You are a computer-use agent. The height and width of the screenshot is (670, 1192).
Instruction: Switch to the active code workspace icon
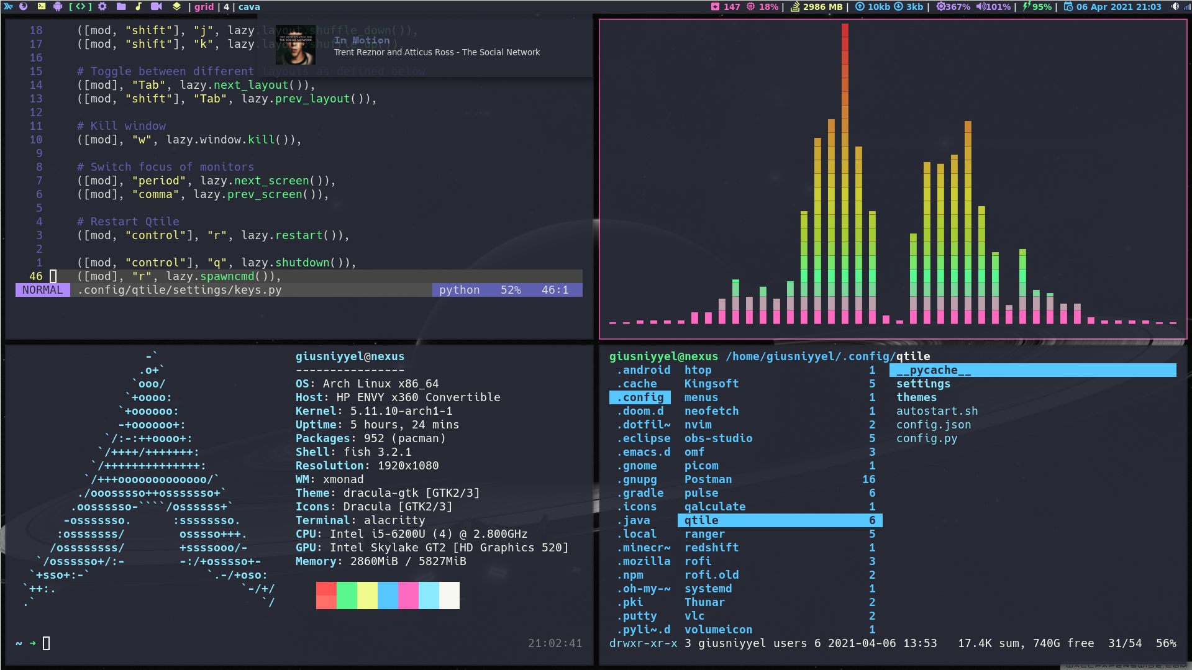pyautogui.click(x=80, y=7)
